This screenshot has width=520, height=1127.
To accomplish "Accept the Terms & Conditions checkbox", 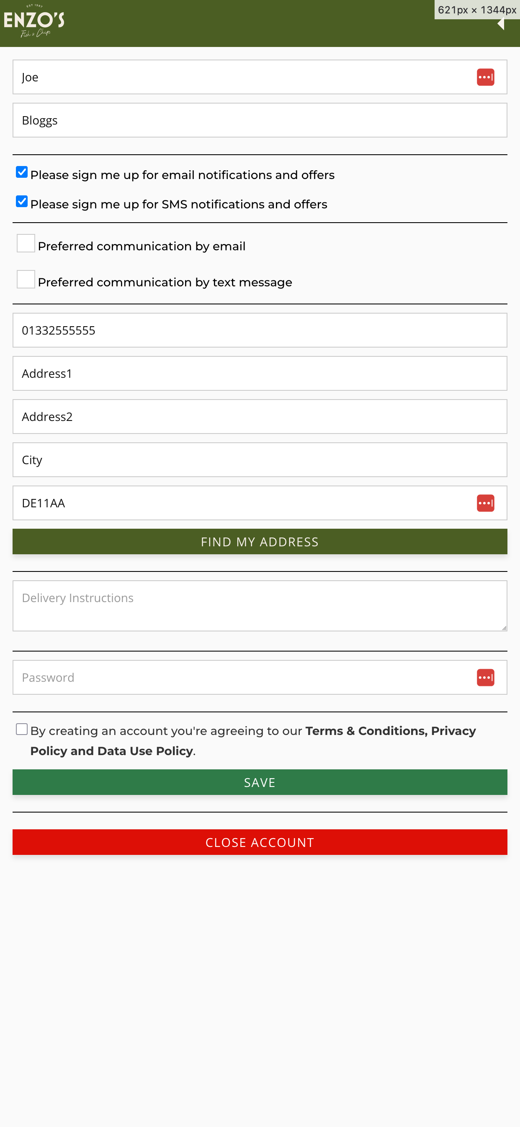I will [22, 729].
